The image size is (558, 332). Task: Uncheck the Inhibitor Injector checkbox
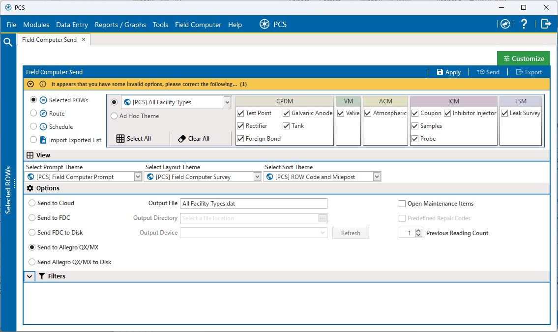click(x=447, y=113)
